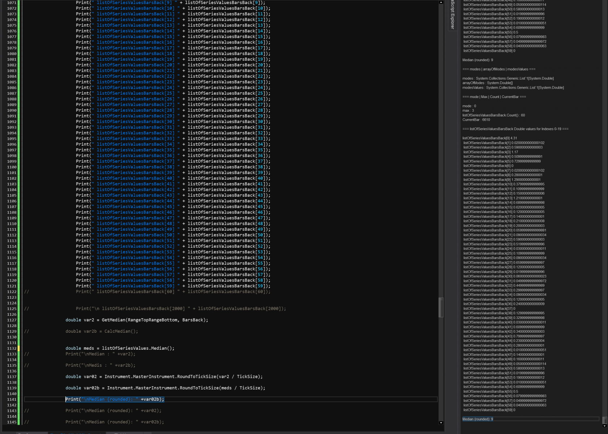Click output line 'listOfSeriesValuesBarsBack[9] 1.29000000000001'
This screenshot has height=434, width=608.
pyautogui.click(x=502, y=180)
